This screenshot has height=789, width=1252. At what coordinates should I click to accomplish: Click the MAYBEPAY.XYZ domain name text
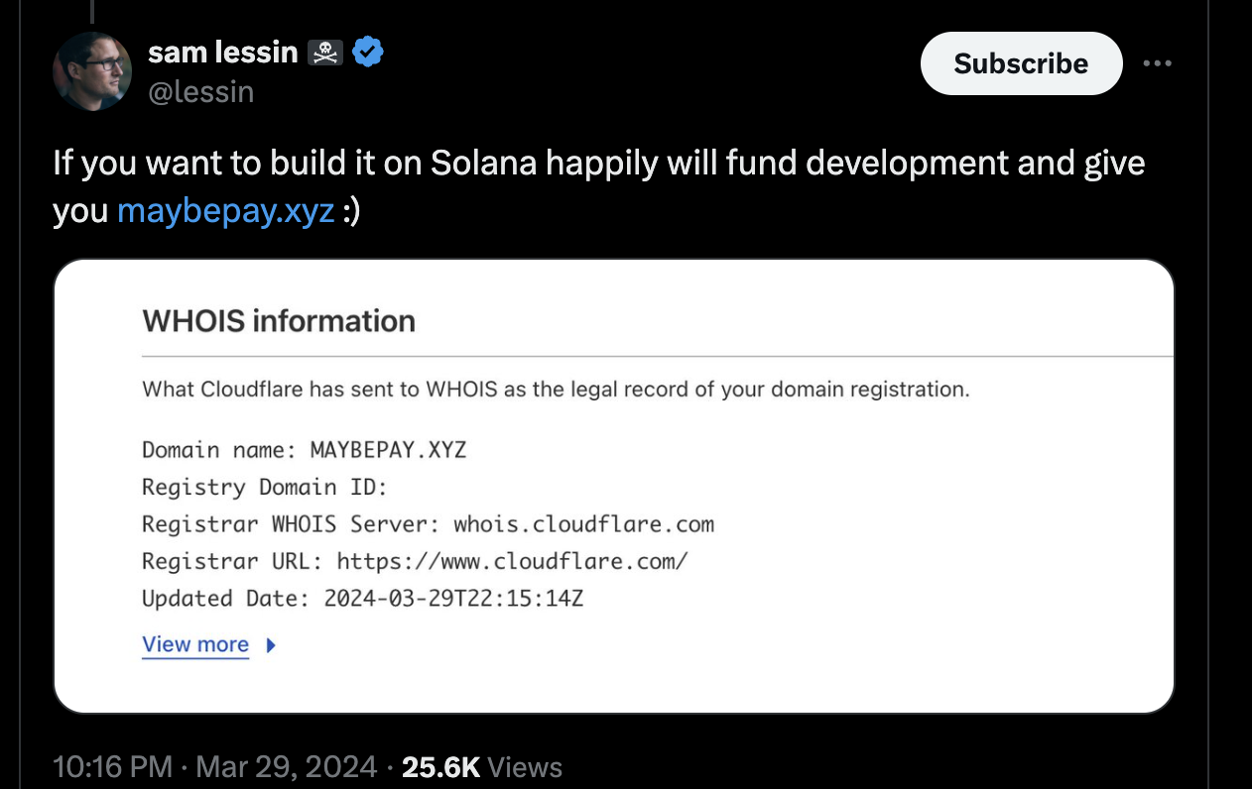388,450
